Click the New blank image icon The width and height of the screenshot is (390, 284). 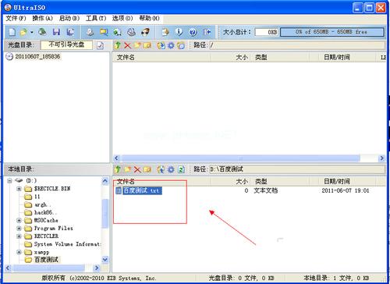tap(12, 32)
